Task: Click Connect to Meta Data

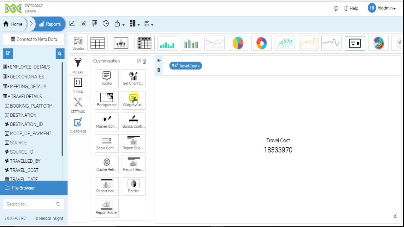Action: tap(34, 39)
